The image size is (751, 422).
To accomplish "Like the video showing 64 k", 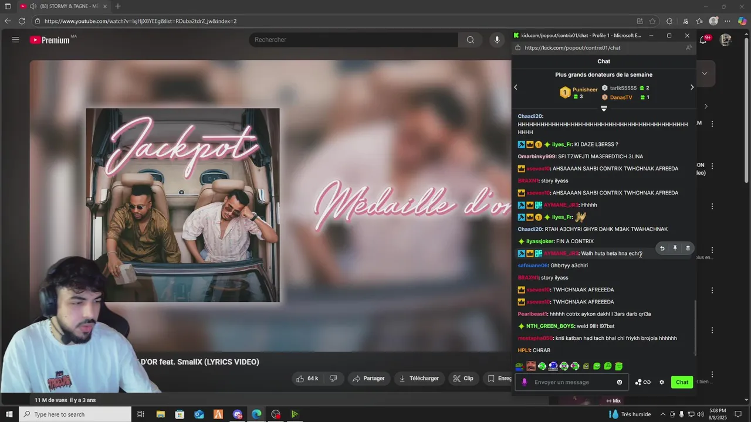I will tap(307, 379).
